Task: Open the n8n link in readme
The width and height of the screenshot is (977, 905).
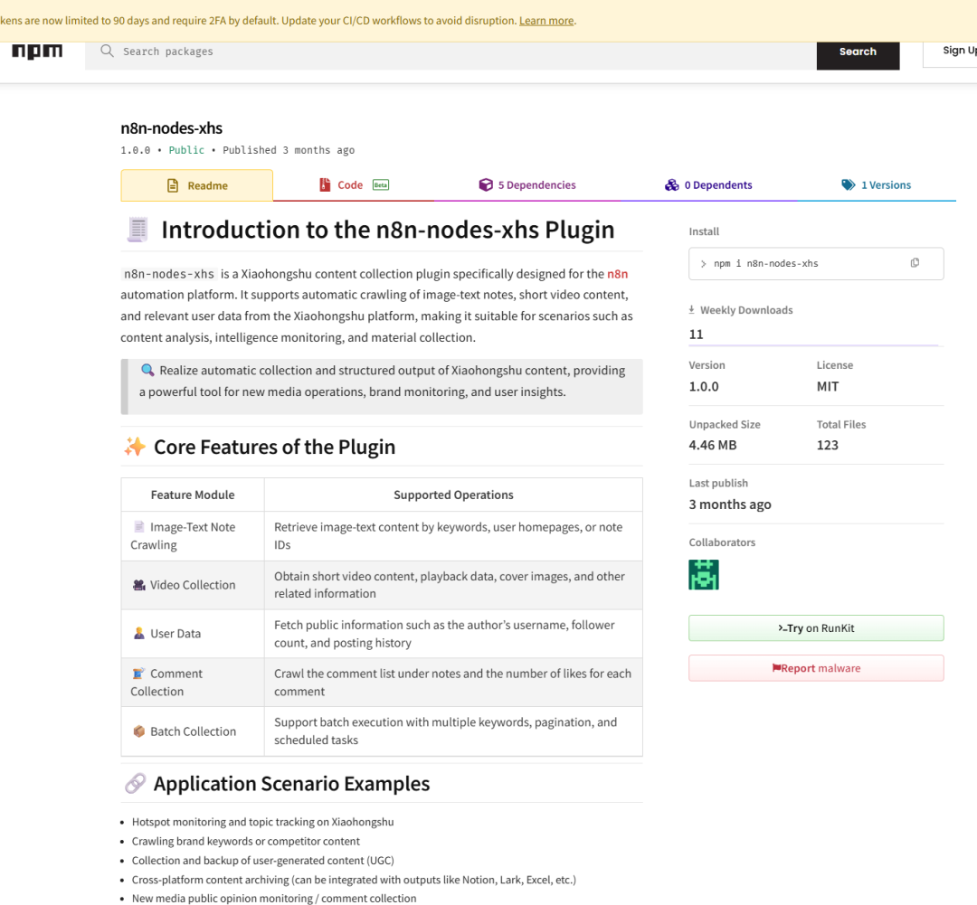Action: [x=617, y=274]
